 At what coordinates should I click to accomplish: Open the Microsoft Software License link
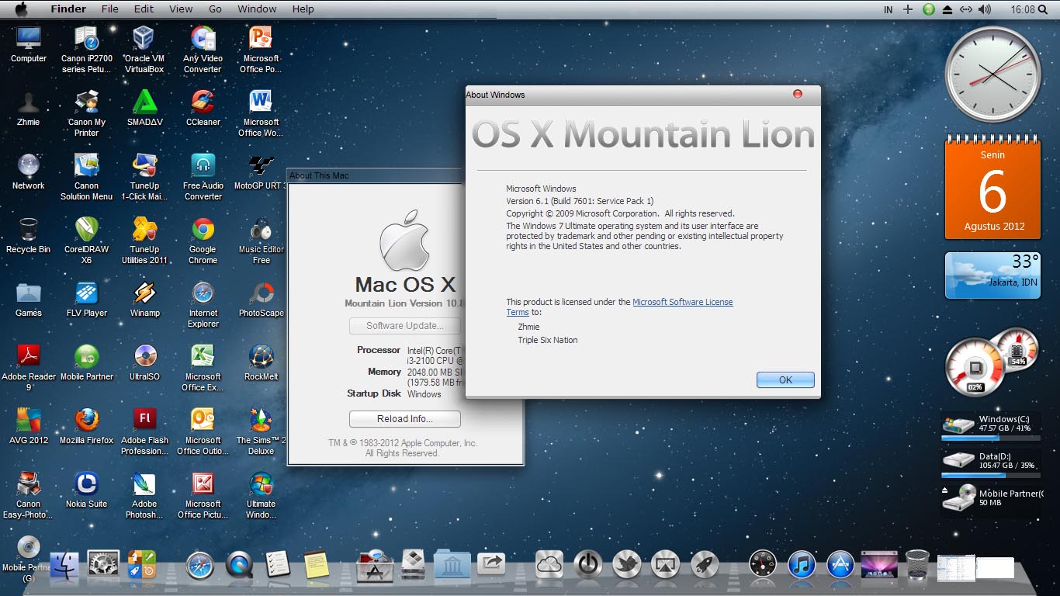pyautogui.click(x=682, y=302)
